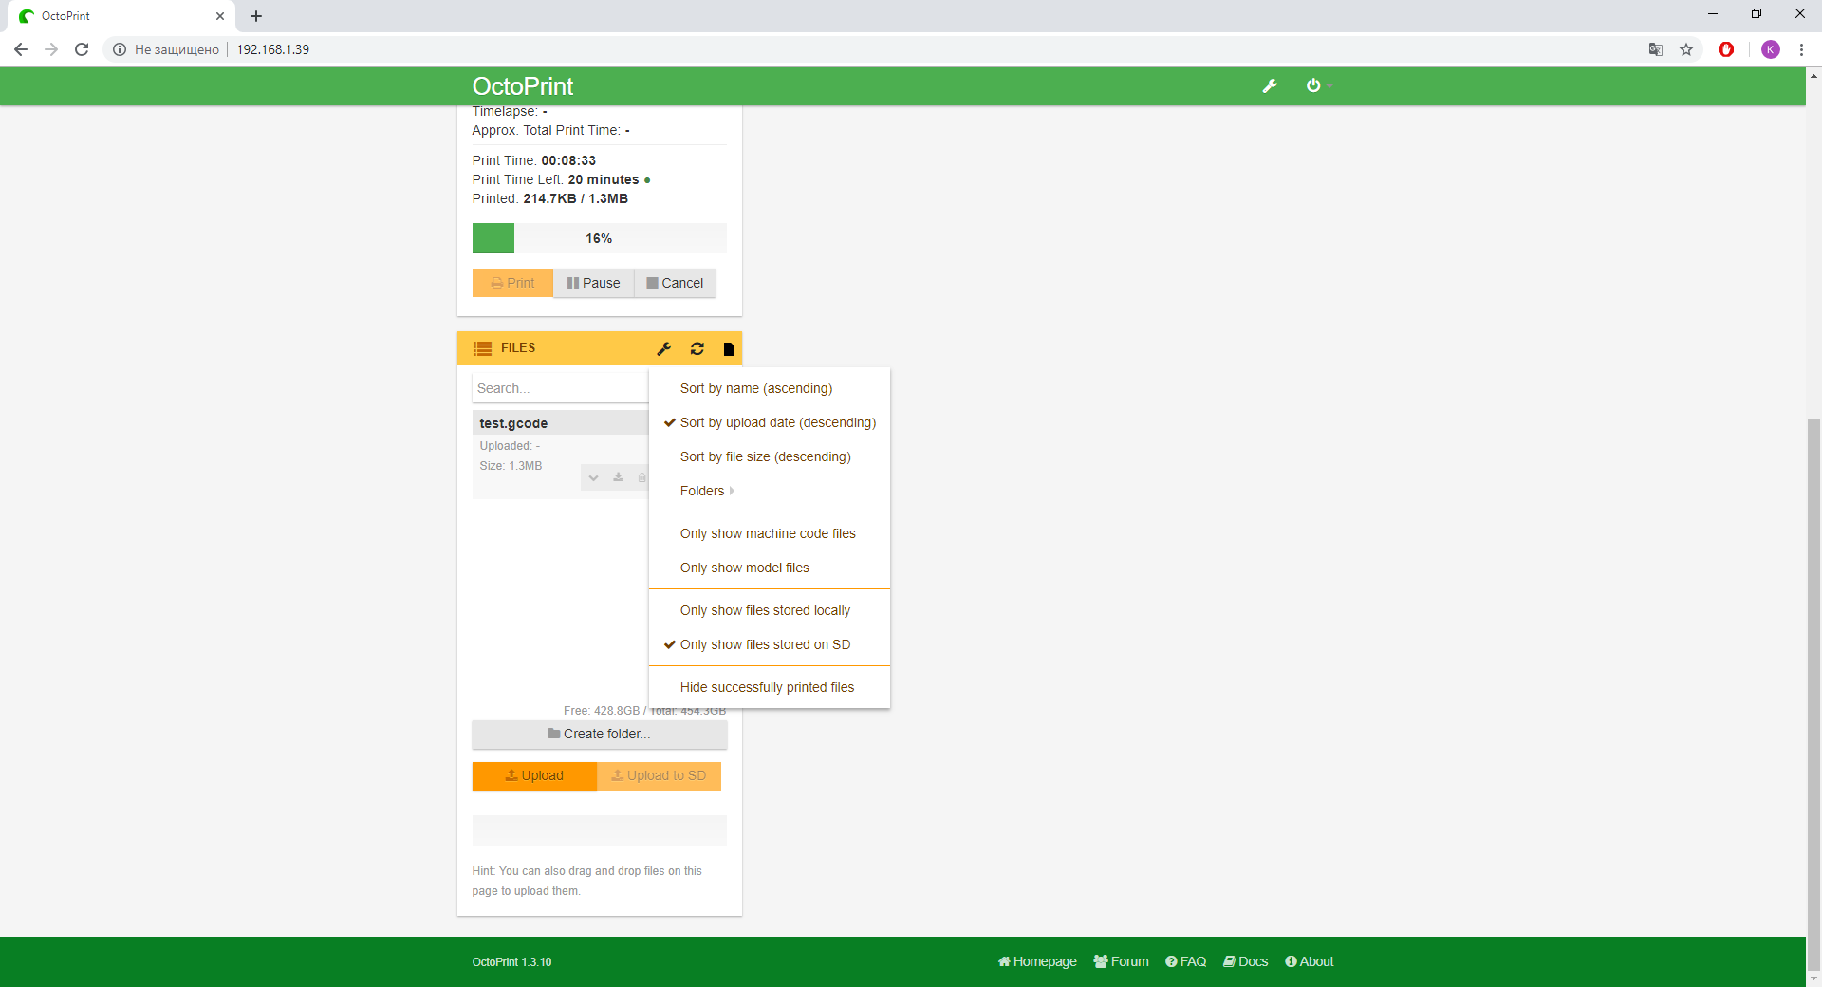Refresh the file list
This screenshot has height=987, width=1822.
[x=697, y=349]
